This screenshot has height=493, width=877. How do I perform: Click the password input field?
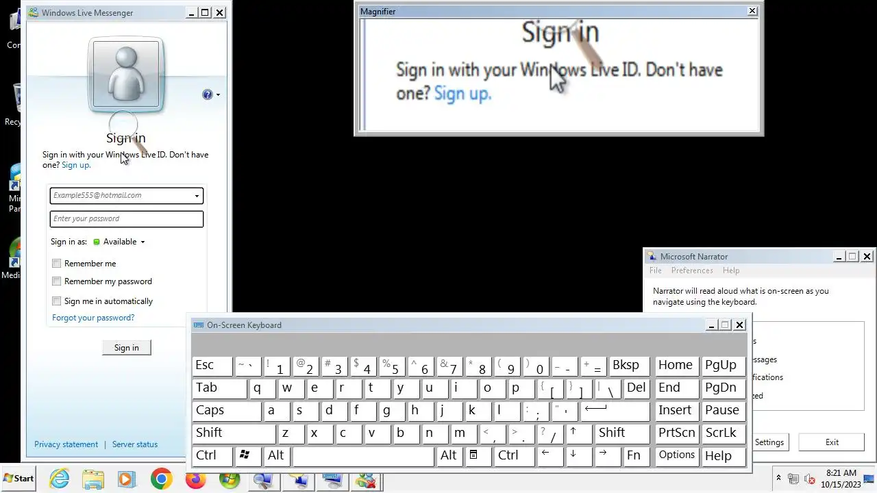[x=127, y=219]
